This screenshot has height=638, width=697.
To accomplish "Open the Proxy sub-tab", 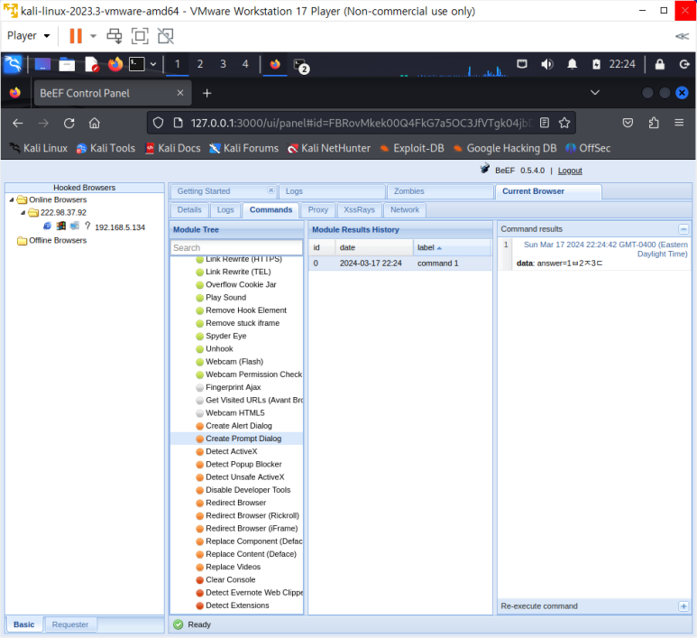I will [x=317, y=210].
